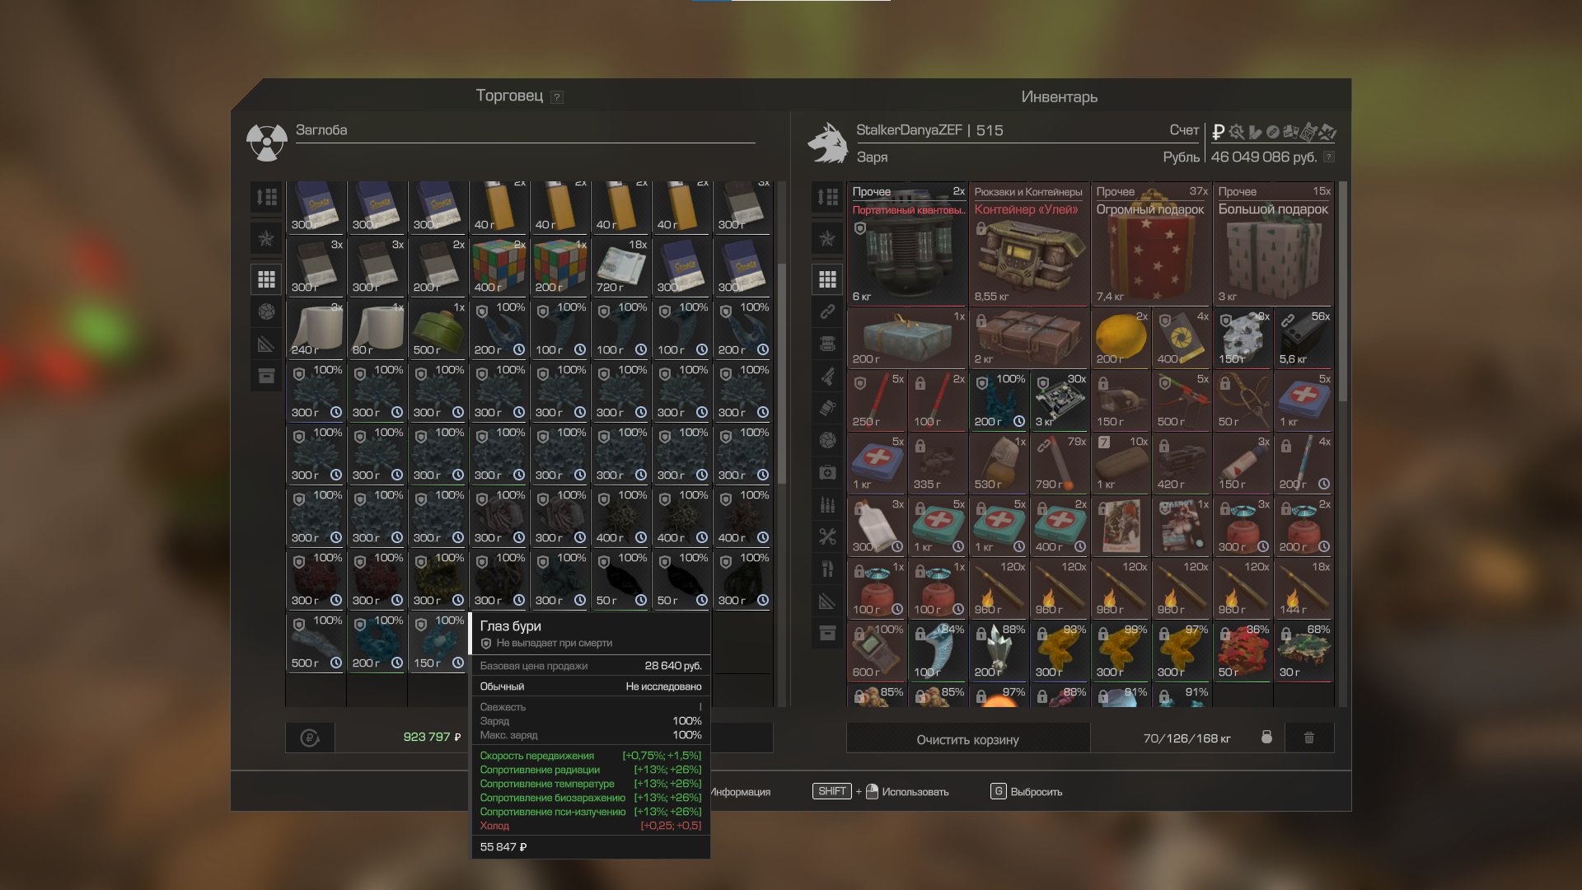
Task: Select the first-aid kit filter in inventory sidebar
Action: point(827,472)
